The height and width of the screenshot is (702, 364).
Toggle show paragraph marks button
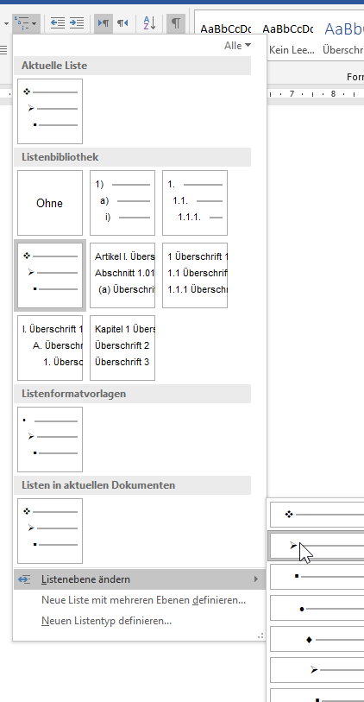click(x=176, y=22)
